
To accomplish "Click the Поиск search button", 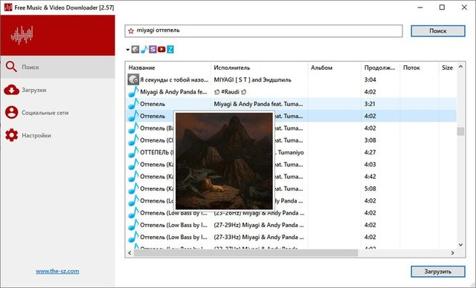I will 438,31.
